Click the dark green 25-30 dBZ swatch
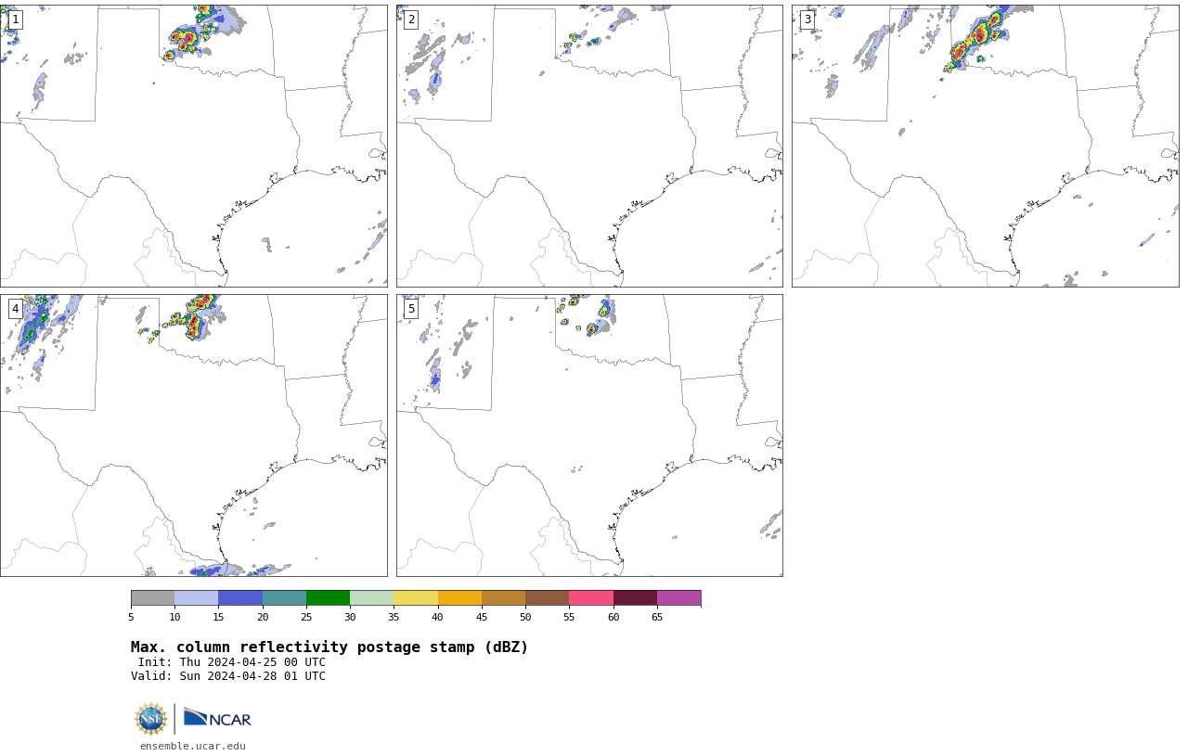 (x=328, y=597)
